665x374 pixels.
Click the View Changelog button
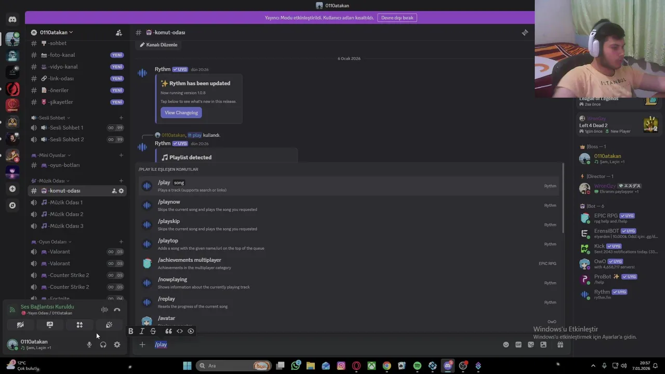coord(181,113)
